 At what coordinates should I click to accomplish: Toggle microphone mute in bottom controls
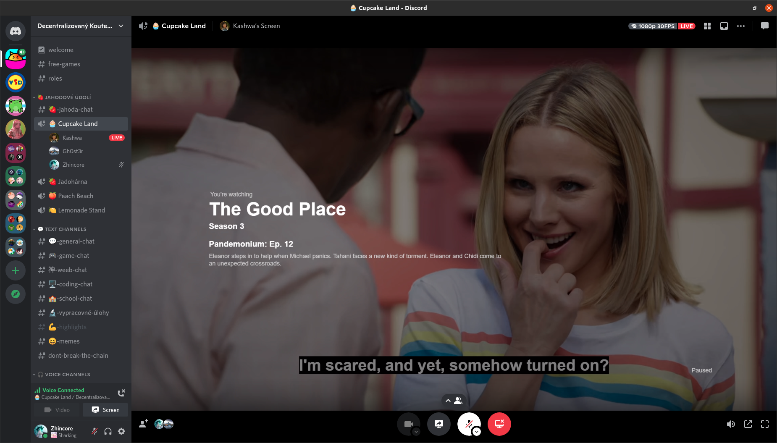coord(469,424)
